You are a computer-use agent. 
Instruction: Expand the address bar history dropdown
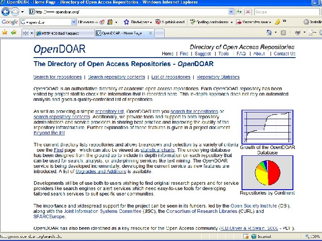pyautogui.click(x=231, y=12)
